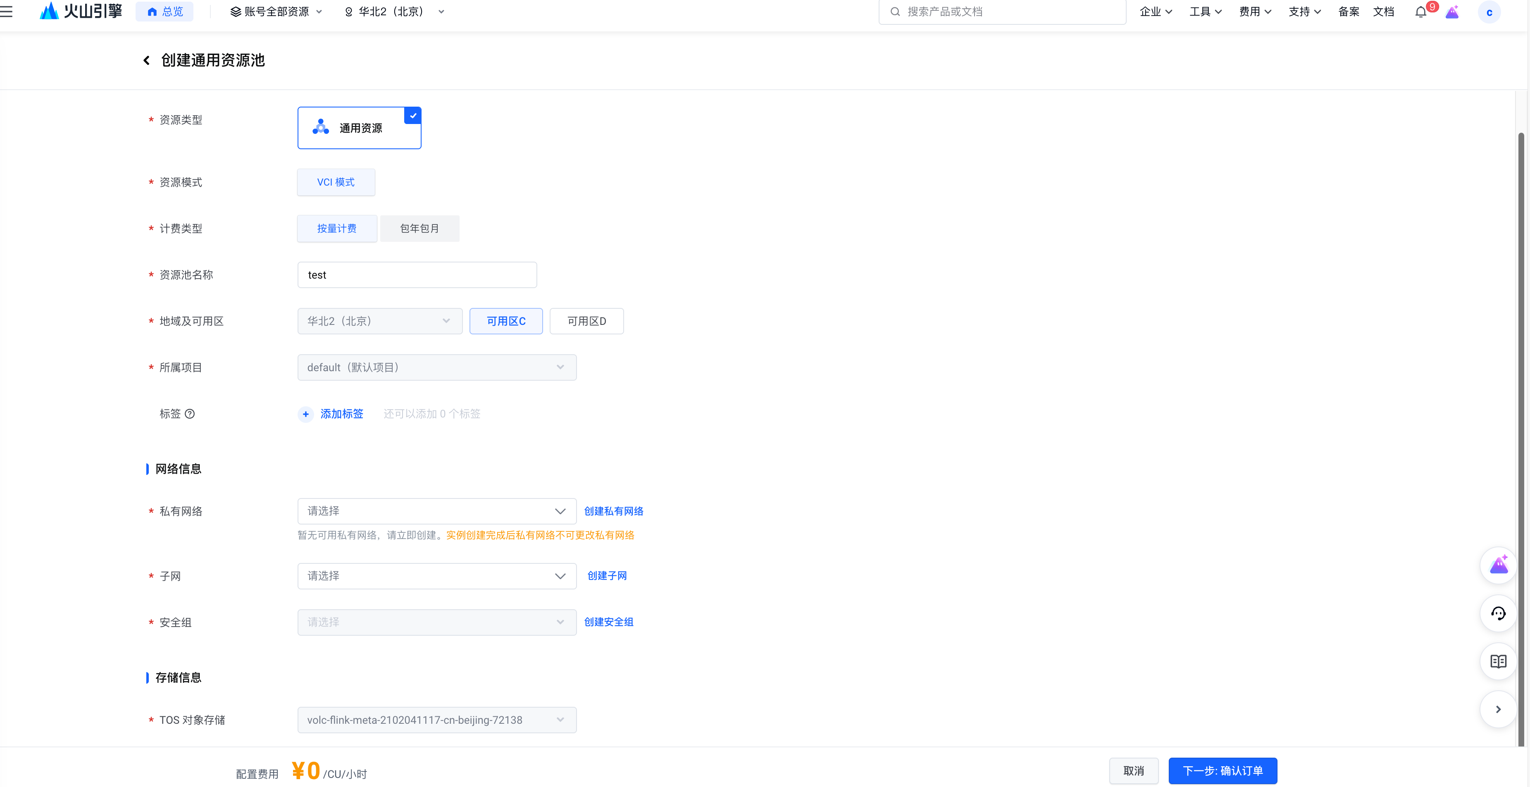This screenshot has width=1530, height=787.
Task: Click the plus icon for 添加标签
Action: [x=305, y=414]
